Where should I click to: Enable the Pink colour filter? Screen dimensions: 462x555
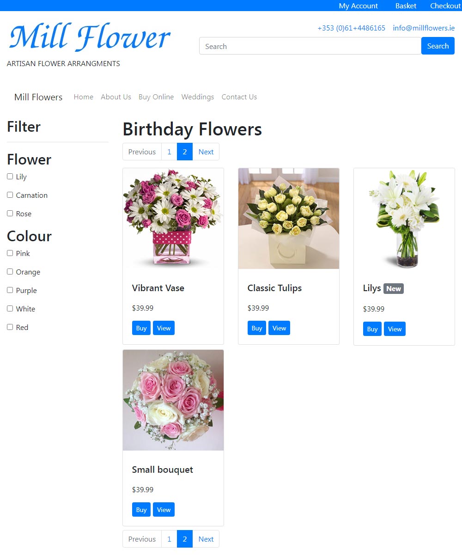point(10,253)
